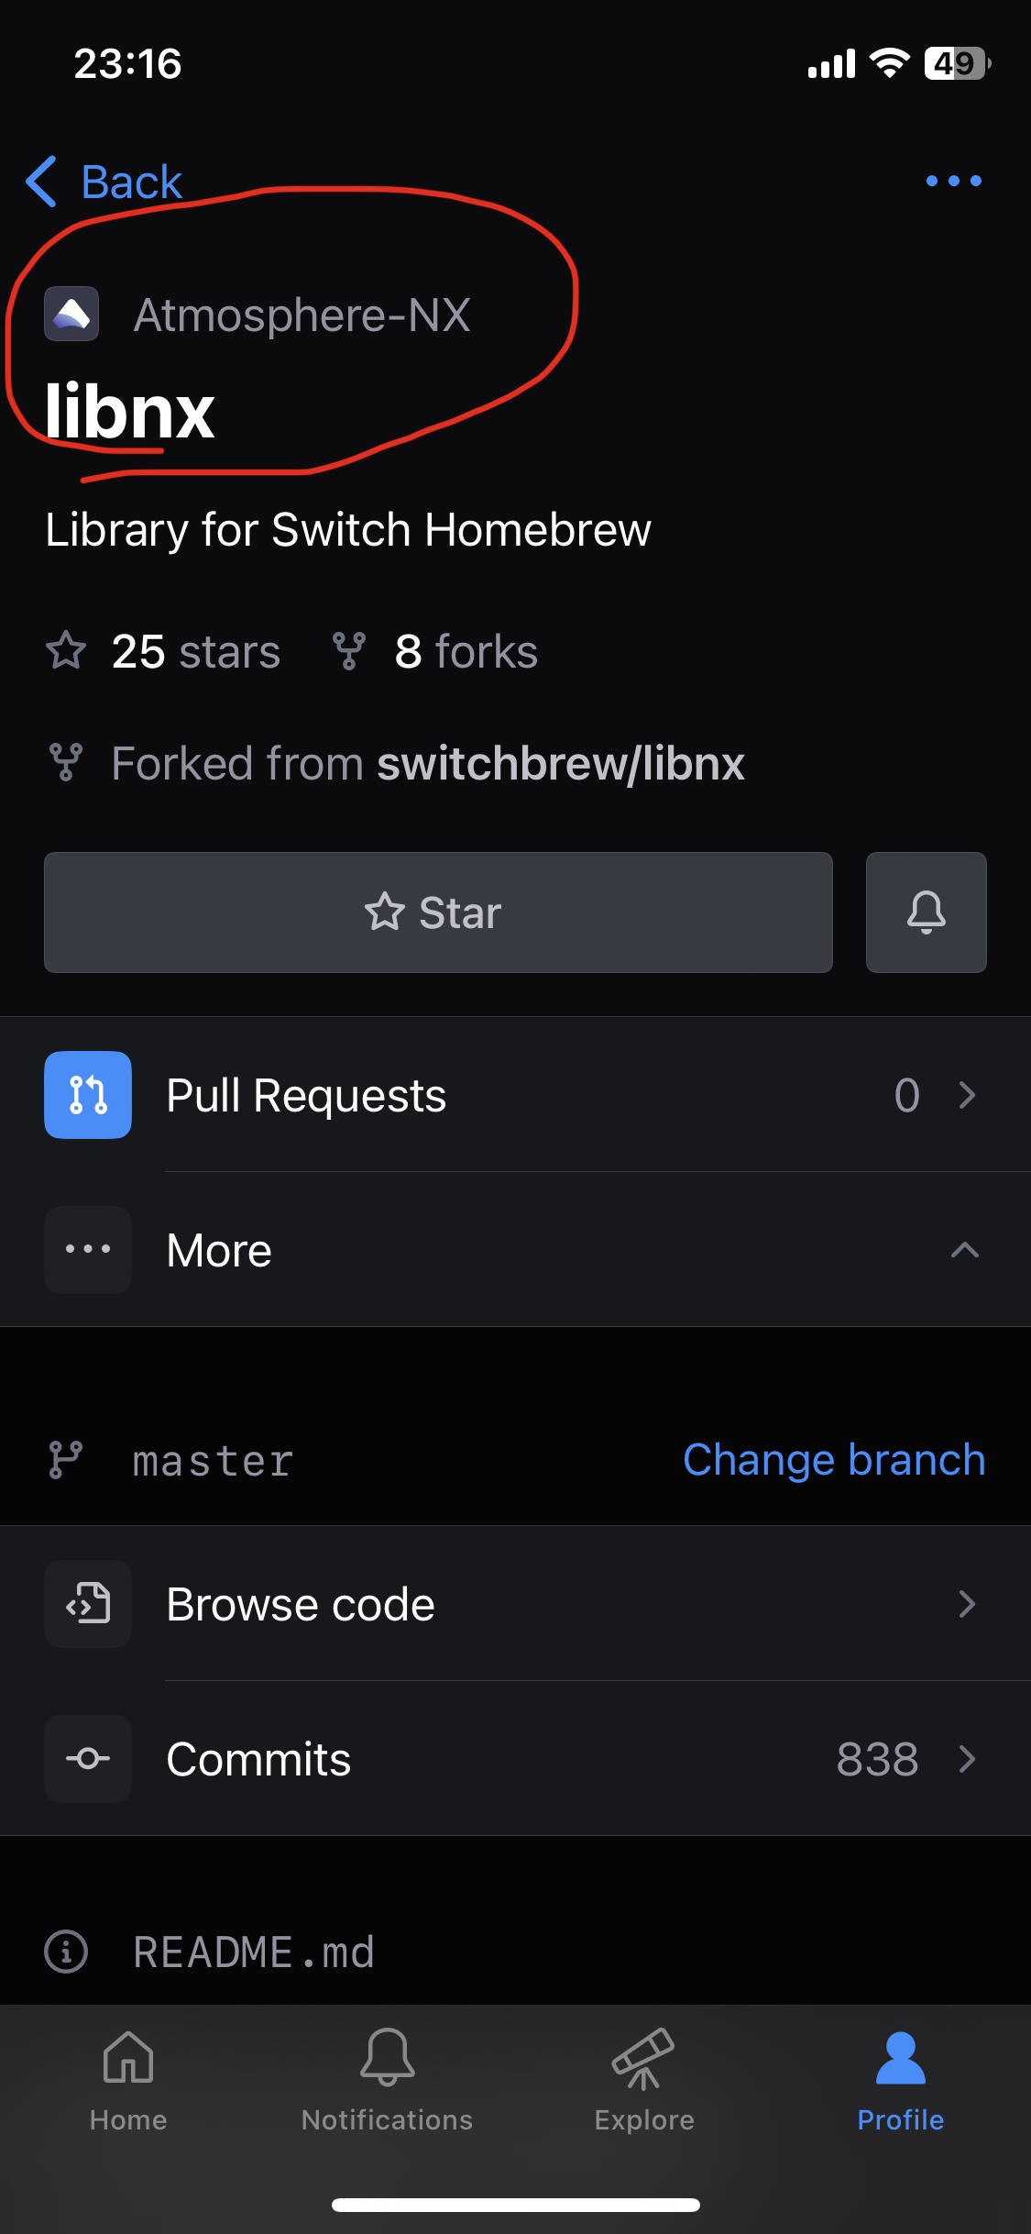Viewport: 1031px width, 2234px height.
Task: Go Back to previous screen
Action: 104,181
